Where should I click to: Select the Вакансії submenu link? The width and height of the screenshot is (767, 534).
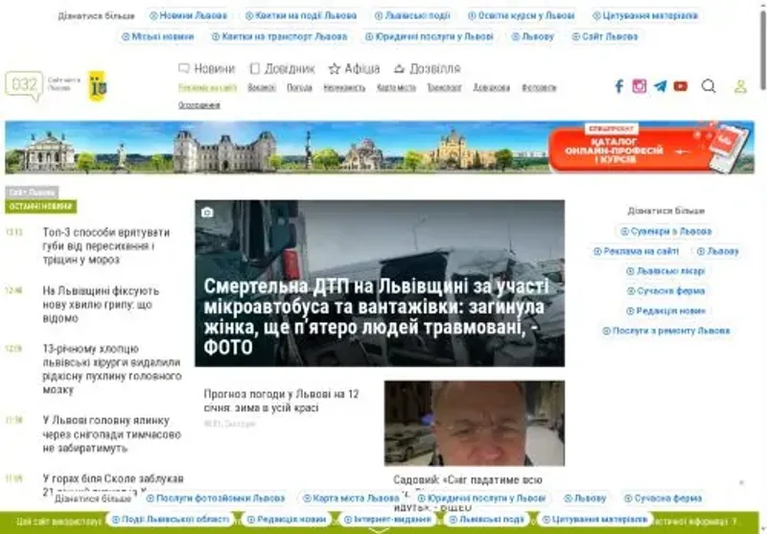(262, 87)
